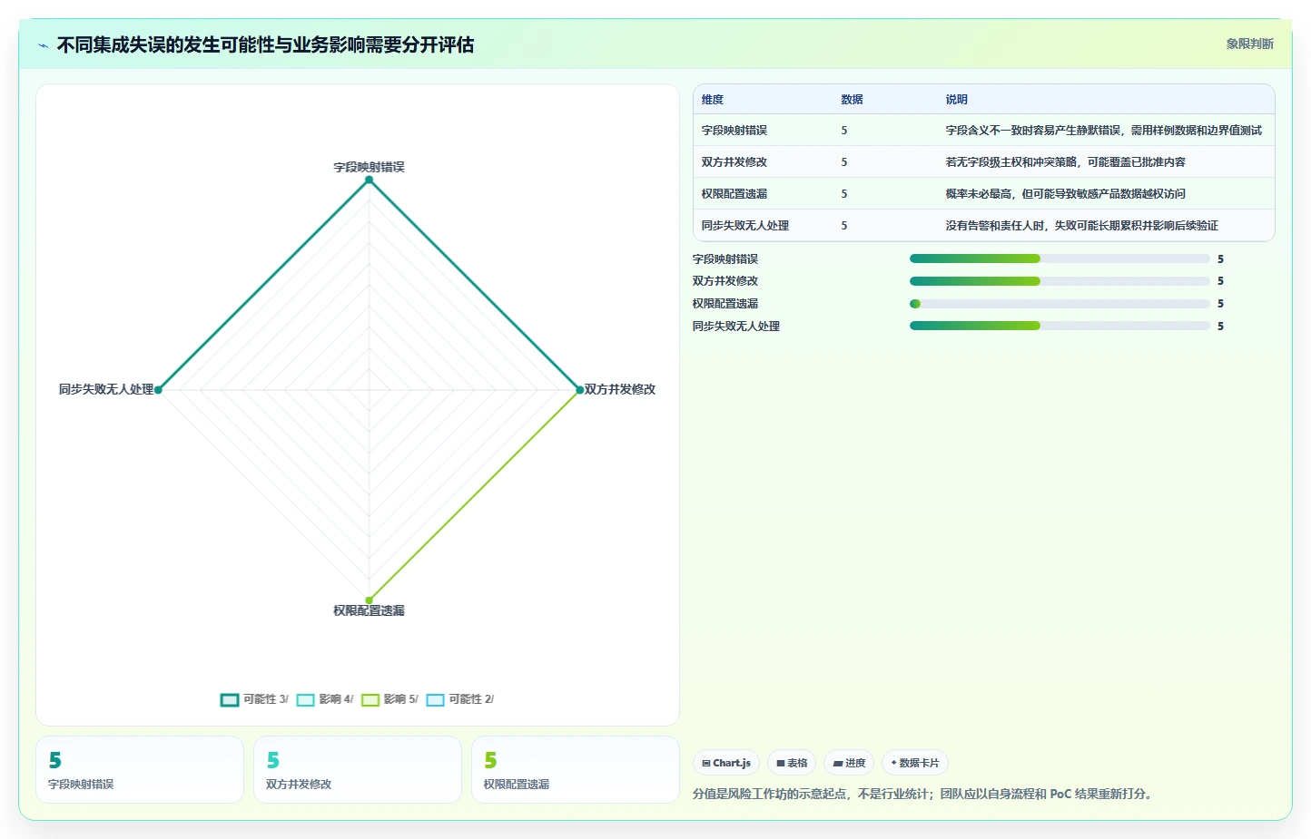This screenshot has width=1311, height=839.
Task: Click the description starting 若无字段级主权
Action: pos(1065,162)
